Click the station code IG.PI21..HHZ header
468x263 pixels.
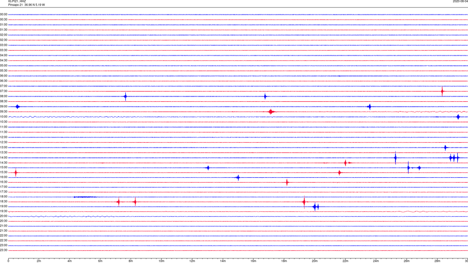point(17,1)
